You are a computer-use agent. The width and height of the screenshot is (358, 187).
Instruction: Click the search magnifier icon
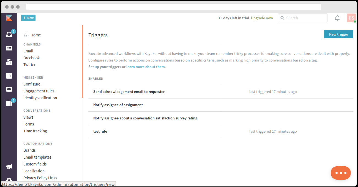(x=282, y=18)
